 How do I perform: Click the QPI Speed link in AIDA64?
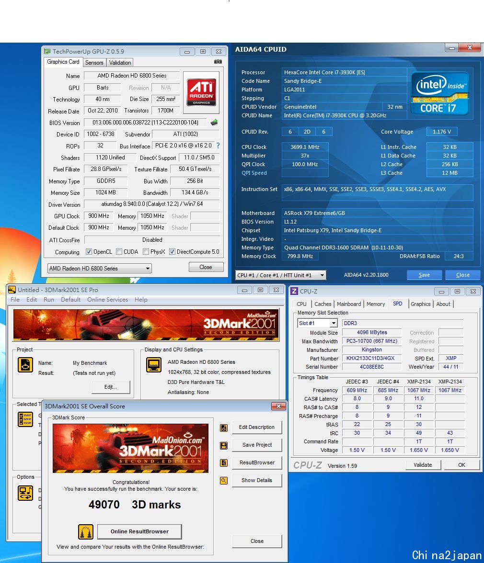[x=254, y=173]
